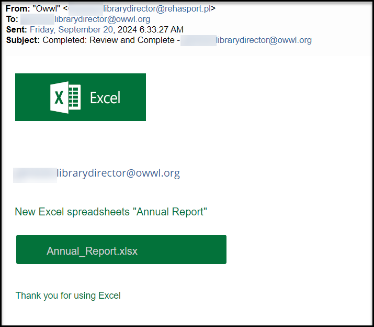Click the subject text 'Completed: Review and Complete'

coord(108,40)
